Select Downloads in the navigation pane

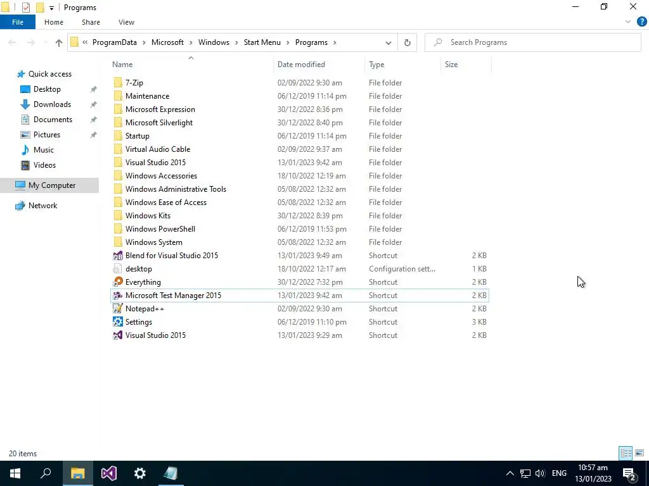coord(52,104)
